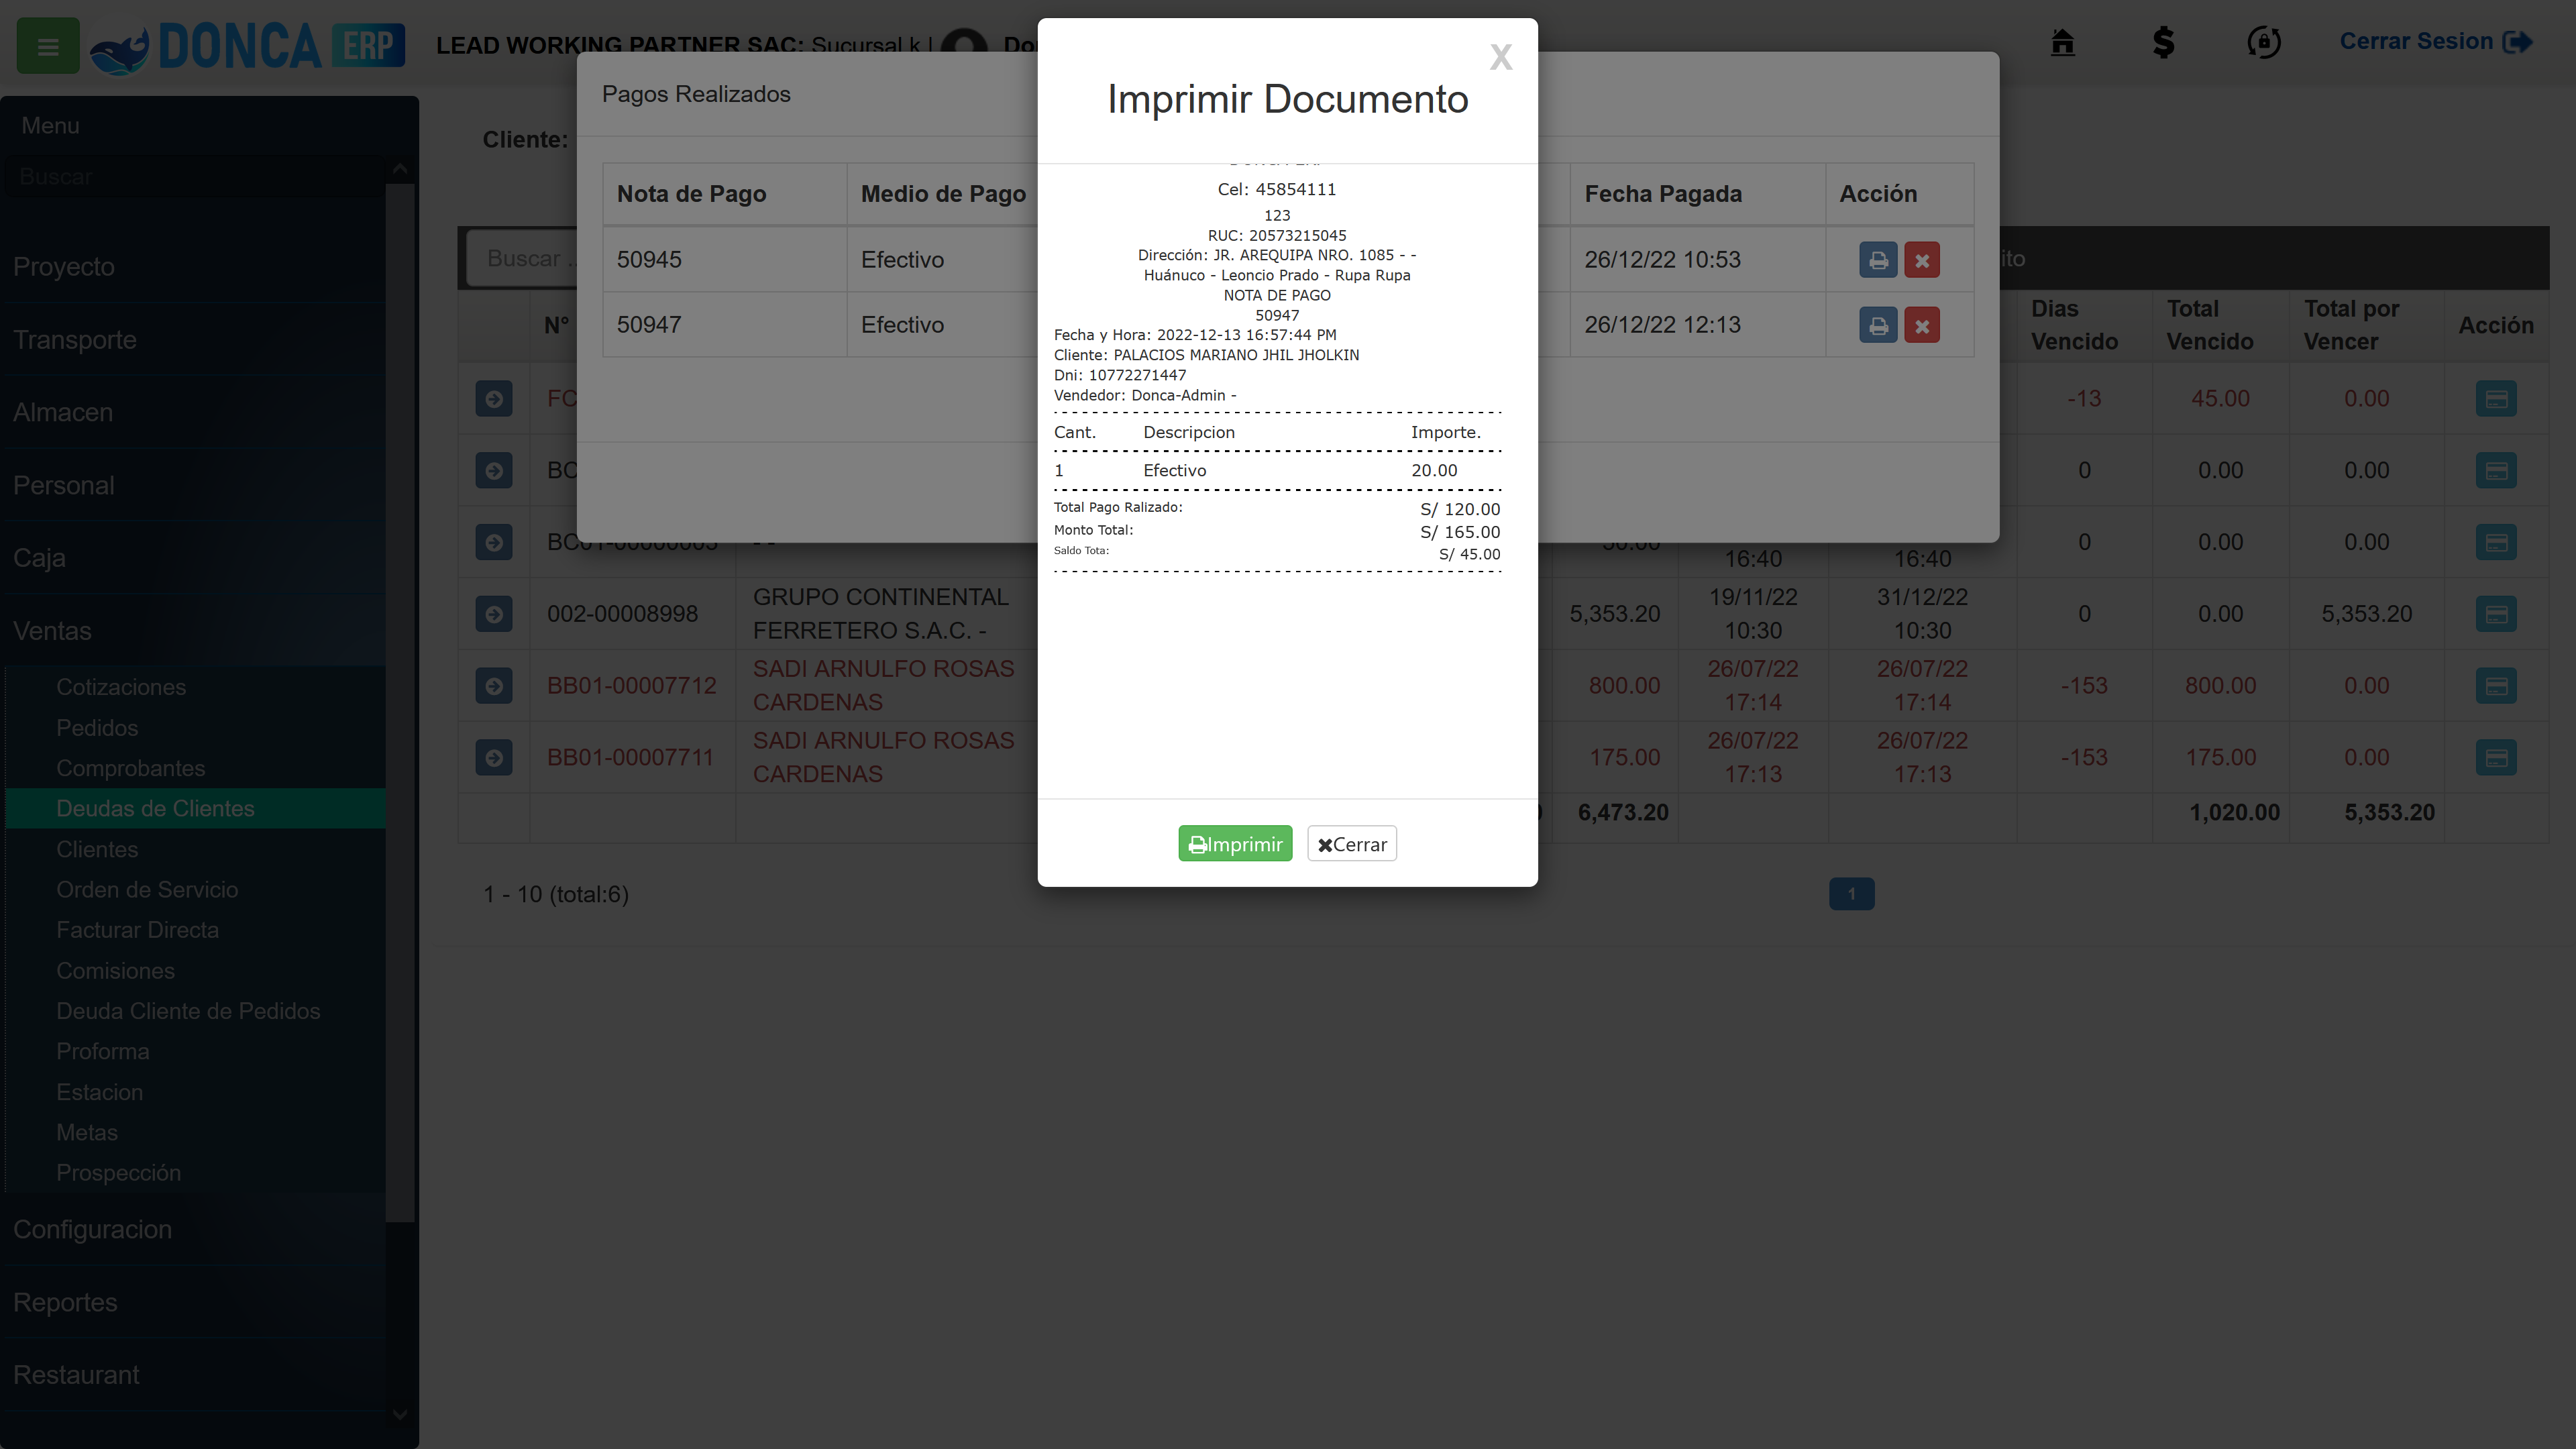The width and height of the screenshot is (2576, 1449).
Task: Click the dollar sign icon
Action: tap(2163, 42)
